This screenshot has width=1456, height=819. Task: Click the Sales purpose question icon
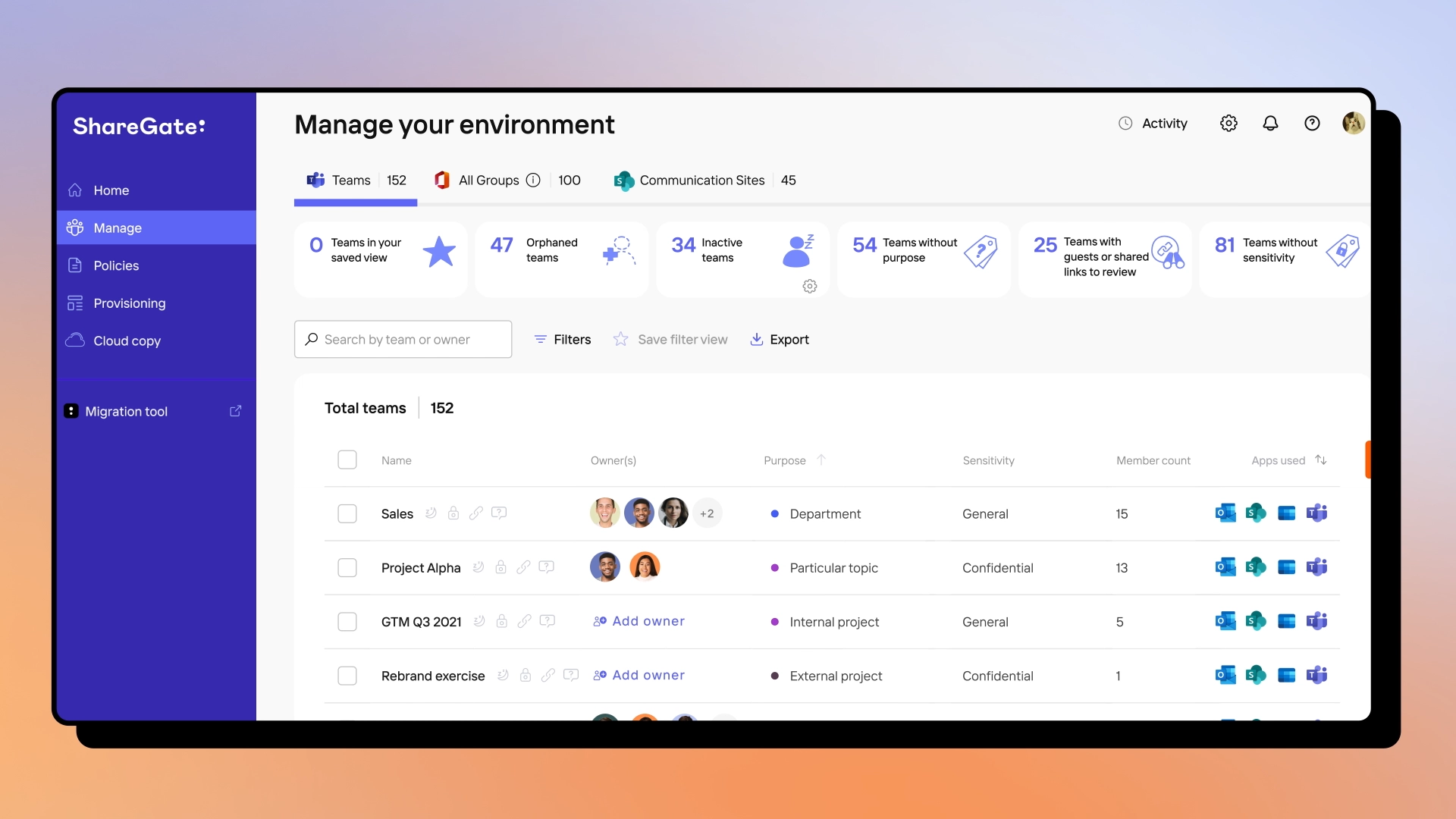(499, 513)
